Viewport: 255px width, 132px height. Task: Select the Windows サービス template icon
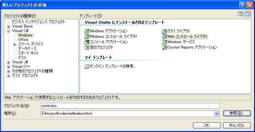[164, 42]
